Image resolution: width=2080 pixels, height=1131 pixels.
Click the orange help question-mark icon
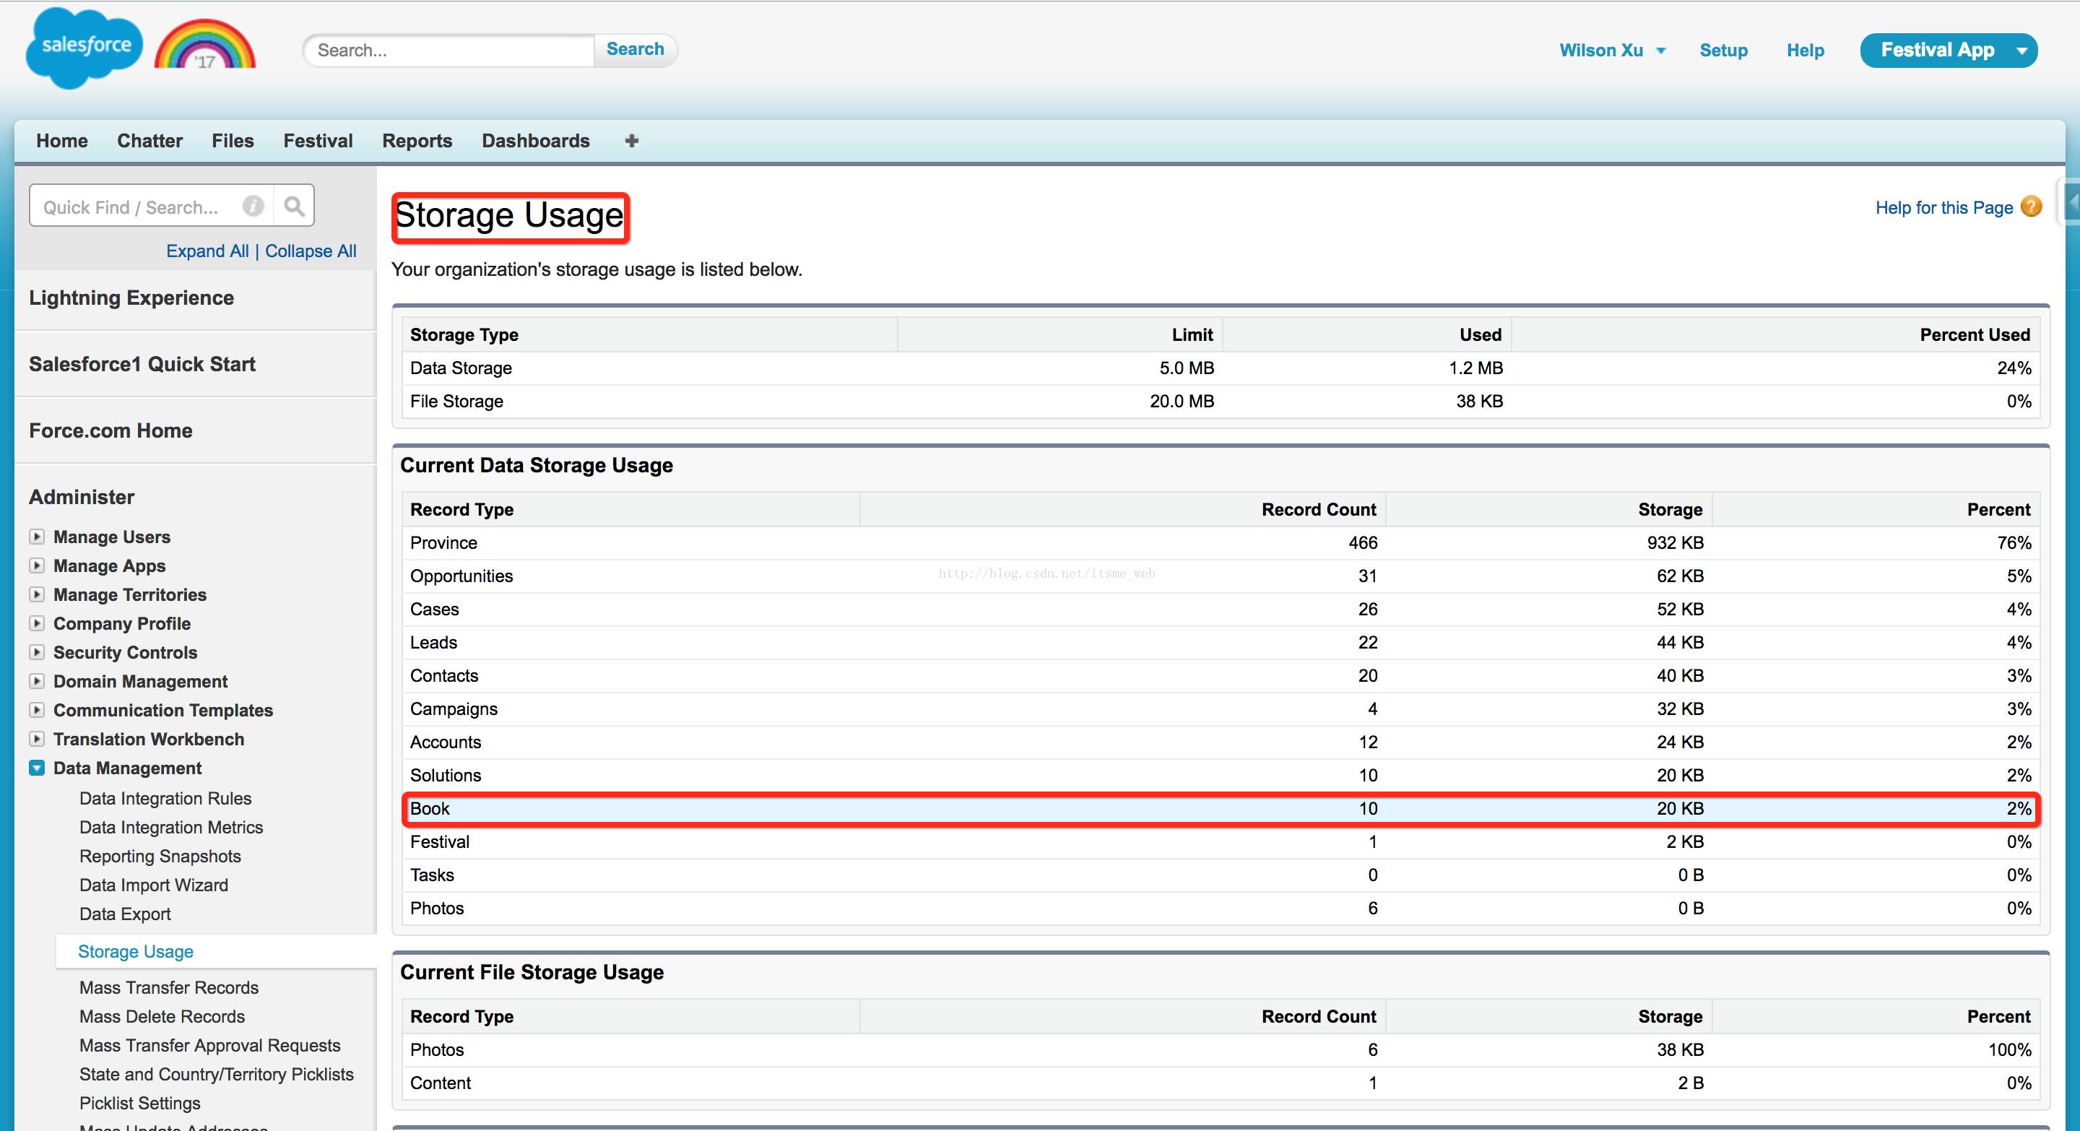pyautogui.click(x=2032, y=207)
